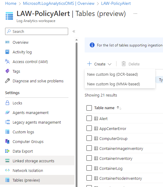Click the Delete trash can icon
The width and height of the screenshot is (163, 187).
coord(124,64)
